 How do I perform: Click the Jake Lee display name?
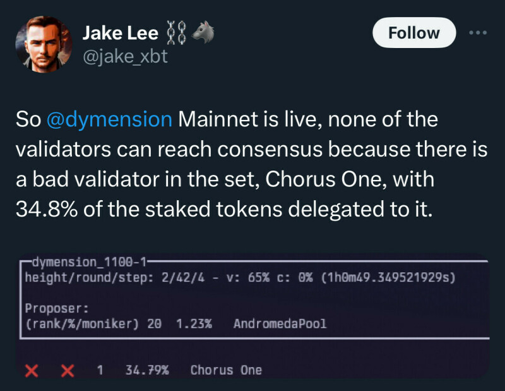click(x=120, y=34)
